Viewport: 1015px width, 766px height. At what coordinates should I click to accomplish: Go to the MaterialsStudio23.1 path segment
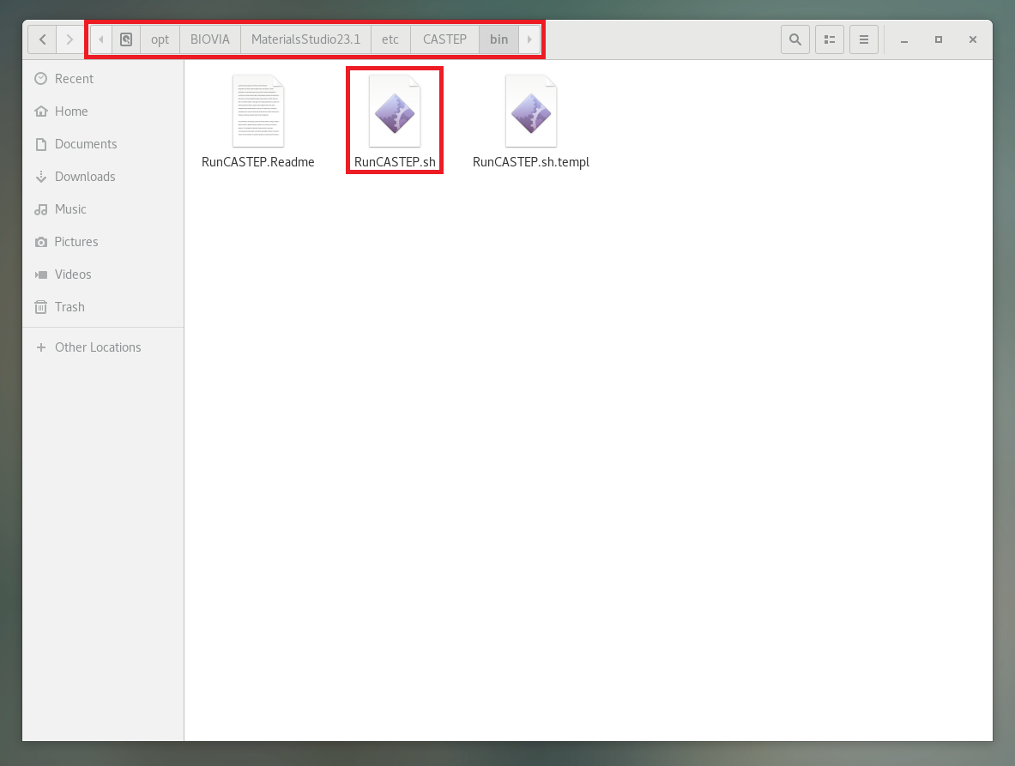(305, 39)
